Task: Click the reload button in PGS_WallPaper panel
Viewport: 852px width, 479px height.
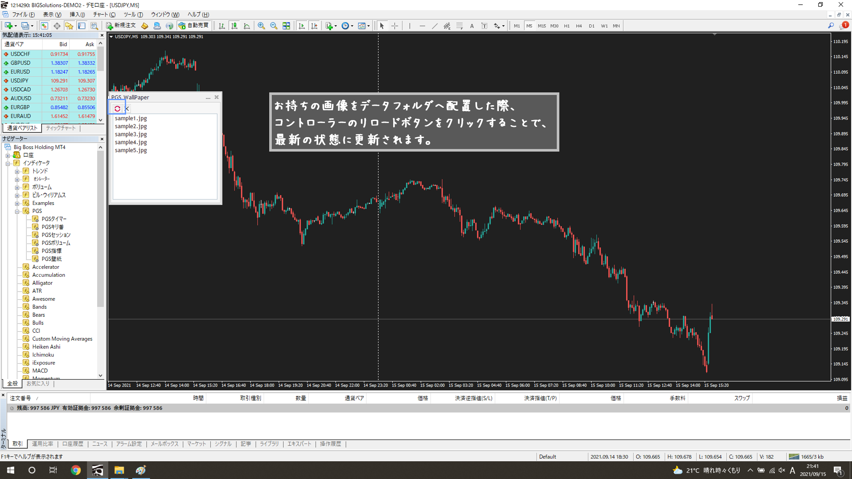Action: pos(117,109)
